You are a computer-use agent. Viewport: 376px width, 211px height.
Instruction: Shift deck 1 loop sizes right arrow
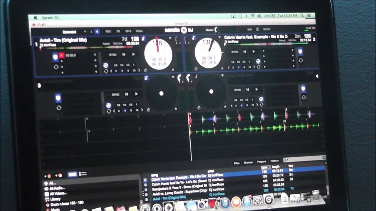pyautogui.click(x=139, y=71)
